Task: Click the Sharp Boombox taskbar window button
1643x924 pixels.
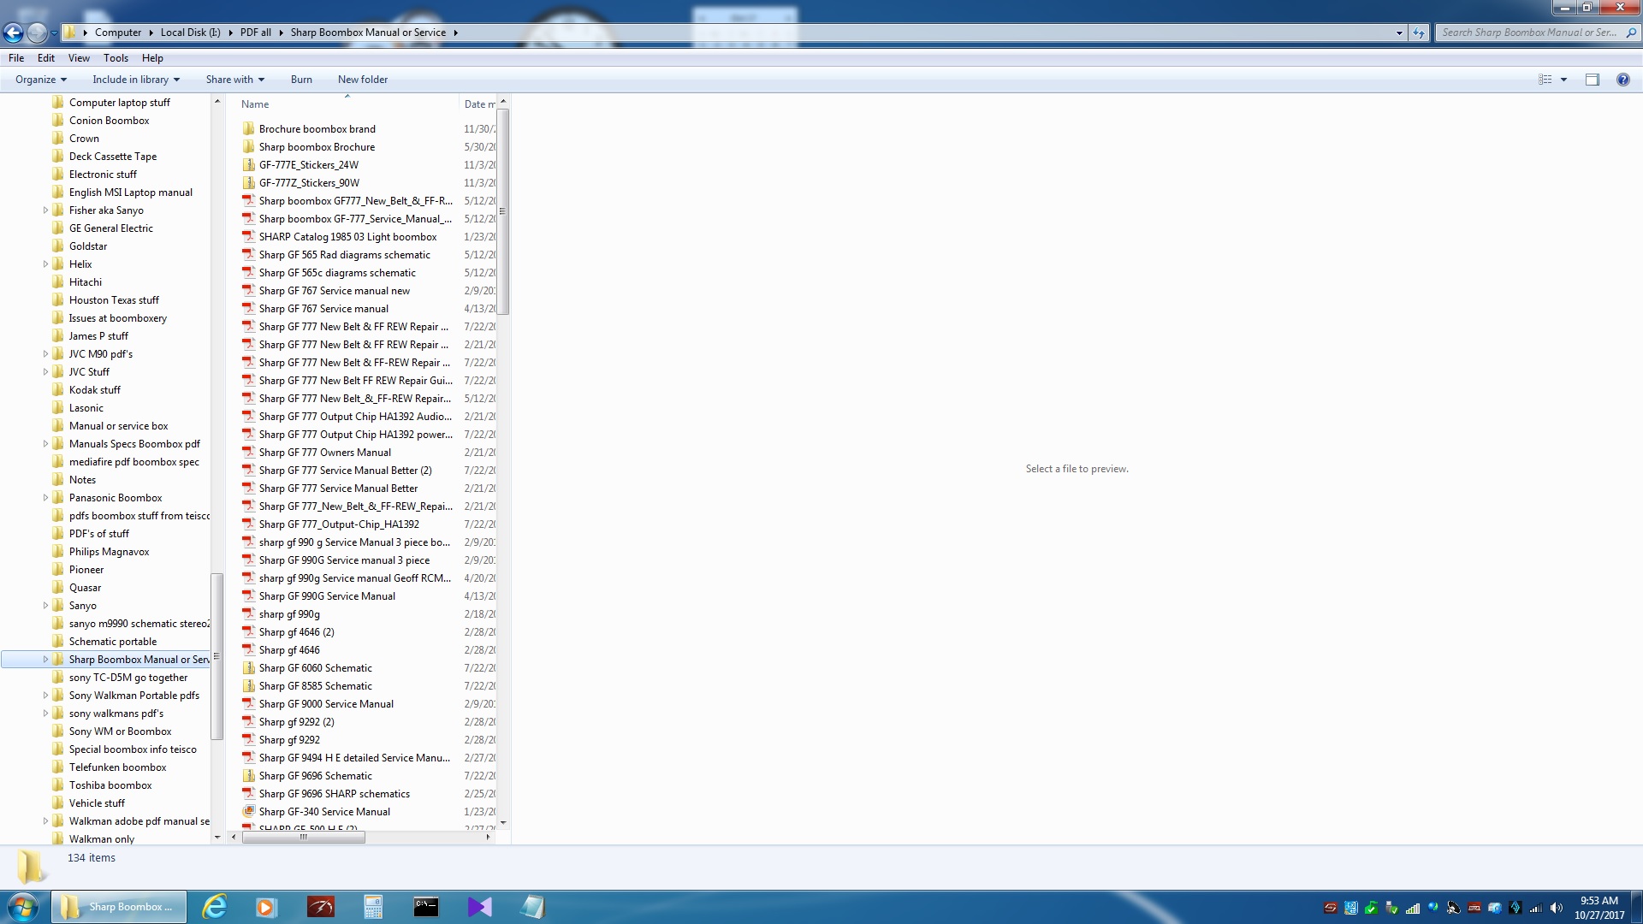Action: tap(120, 907)
